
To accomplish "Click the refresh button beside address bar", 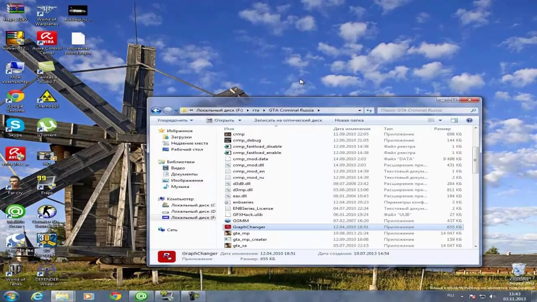I will [369, 110].
